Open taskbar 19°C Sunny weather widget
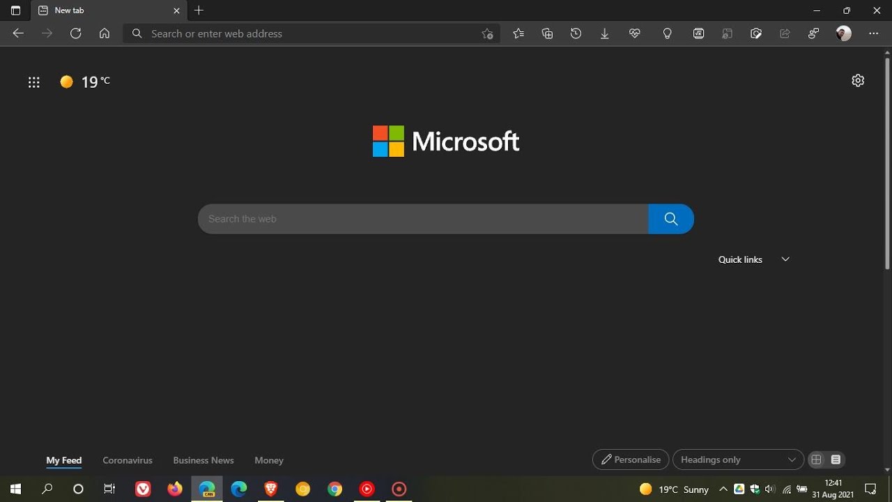Screen dimensions: 892x502 click(674, 489)
